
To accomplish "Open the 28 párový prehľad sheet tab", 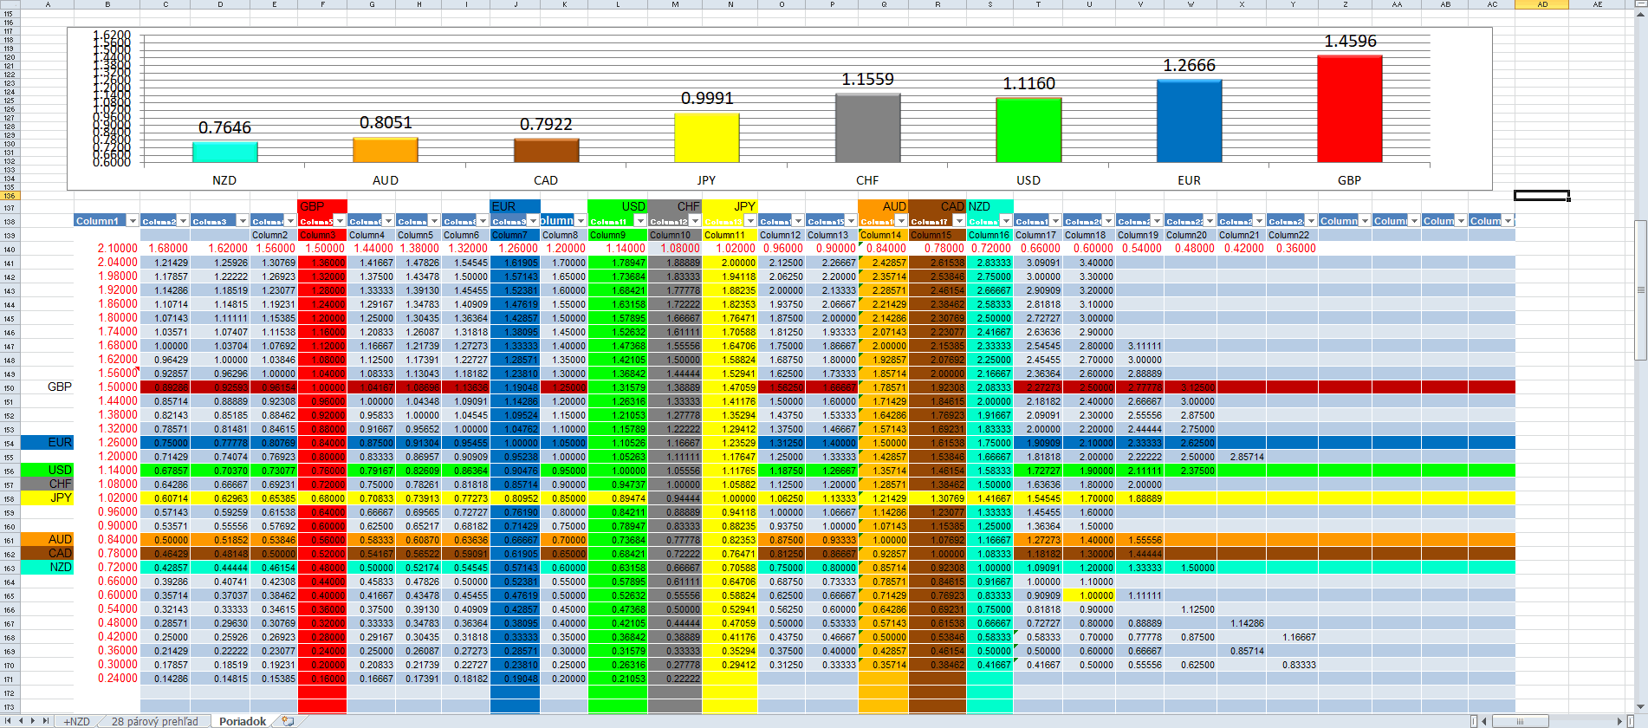I will [x=154, y=721].
